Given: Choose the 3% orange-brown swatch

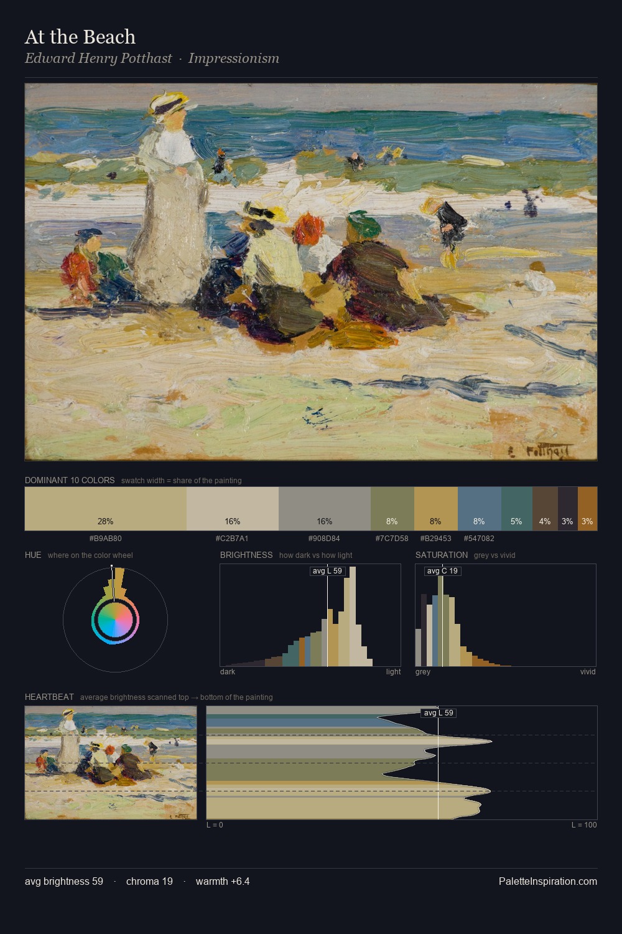Looking at the screenshot, I should click(x=588, y=509).
